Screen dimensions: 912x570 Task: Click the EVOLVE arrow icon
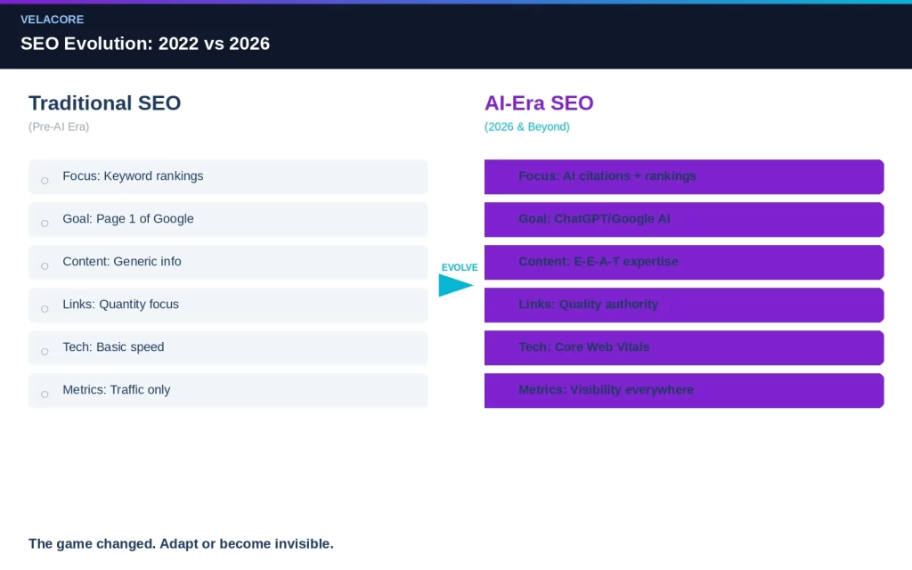(x=456, y=285)
